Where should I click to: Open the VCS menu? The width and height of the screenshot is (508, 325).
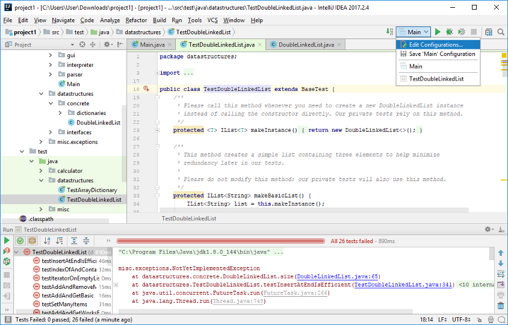tap(212, 20)
